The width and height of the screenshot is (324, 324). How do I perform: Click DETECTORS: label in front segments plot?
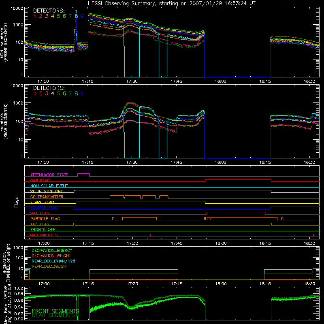coord(49,11)
